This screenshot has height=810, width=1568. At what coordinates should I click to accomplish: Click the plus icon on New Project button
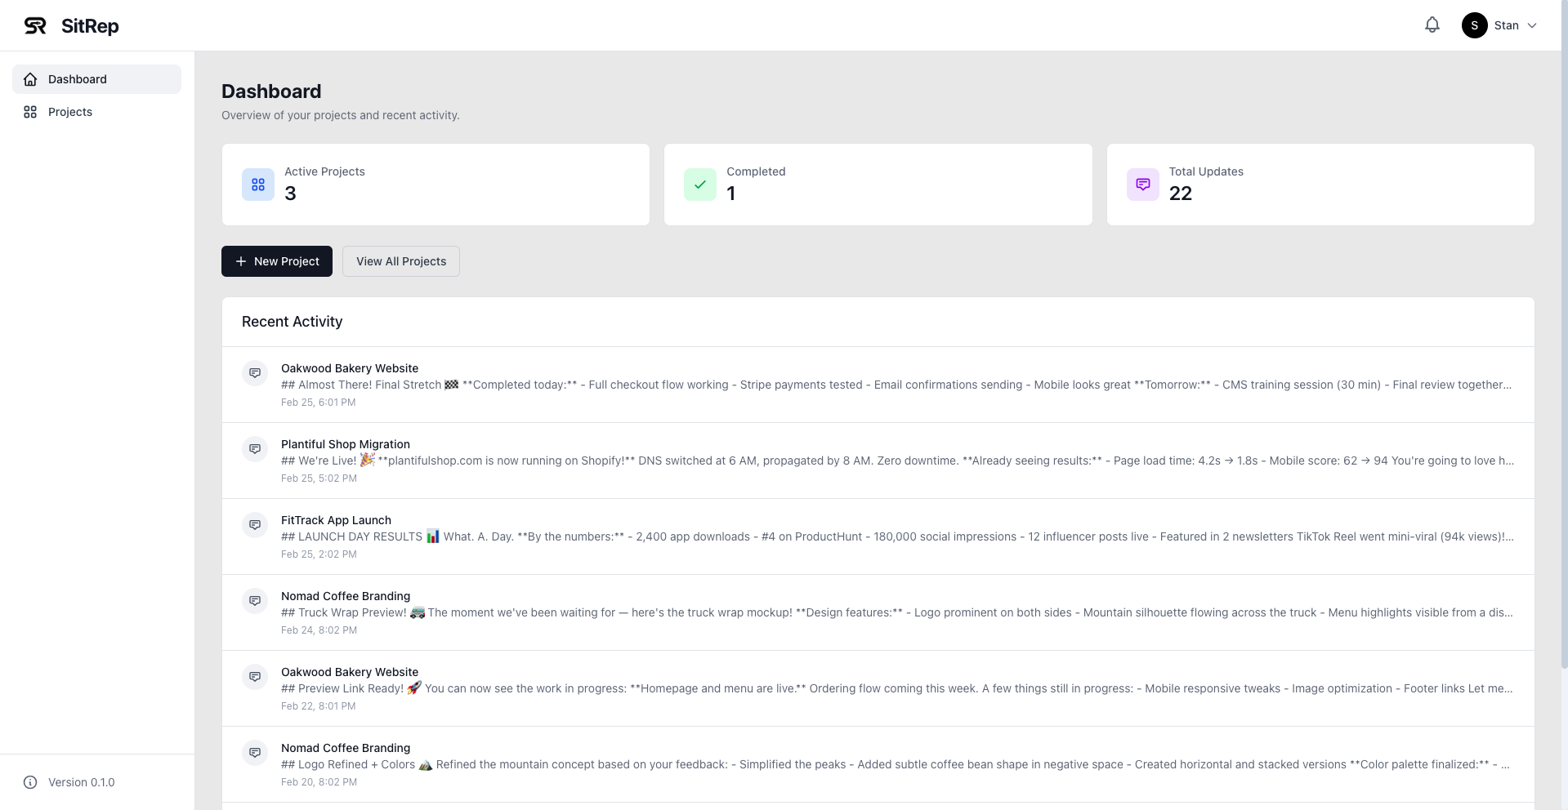[239, 261]
